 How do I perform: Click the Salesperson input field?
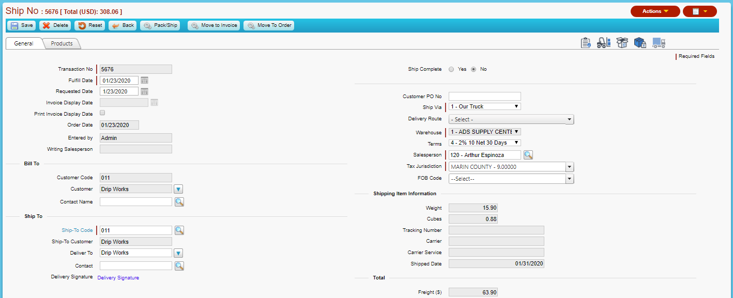pos(485,155)
